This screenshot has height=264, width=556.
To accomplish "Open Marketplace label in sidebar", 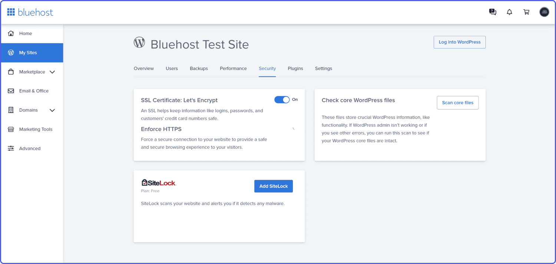I will pos(32,72).
